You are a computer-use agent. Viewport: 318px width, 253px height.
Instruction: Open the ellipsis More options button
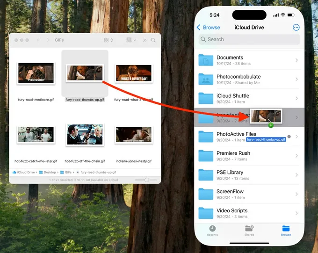[x=296, y=28]
